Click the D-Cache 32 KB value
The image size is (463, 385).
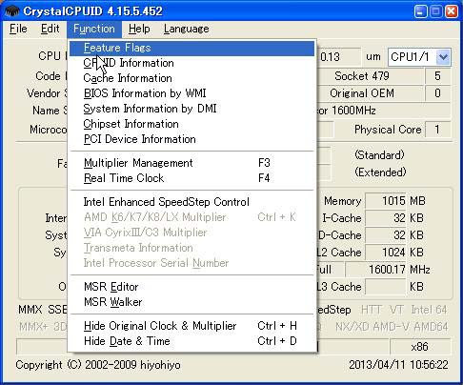coord(386,235)
